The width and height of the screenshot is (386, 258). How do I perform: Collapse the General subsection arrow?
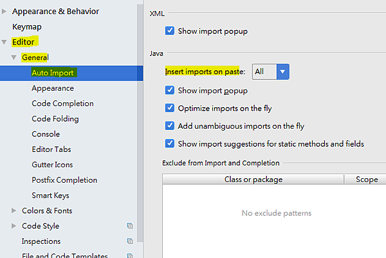tap(15, 58)
